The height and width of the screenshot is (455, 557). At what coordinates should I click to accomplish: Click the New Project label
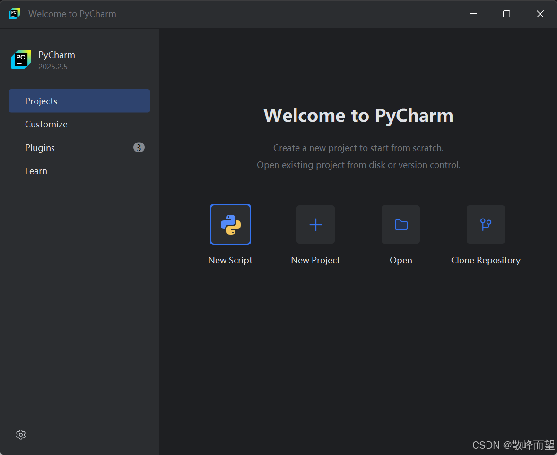(315, 261)
